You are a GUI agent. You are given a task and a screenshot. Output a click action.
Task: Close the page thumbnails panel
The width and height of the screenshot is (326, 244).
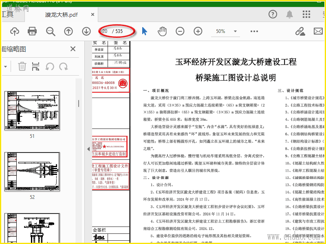point(73,49)
